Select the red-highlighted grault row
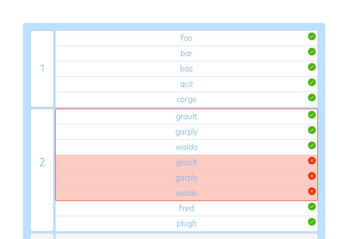Image resolution: width=348 pixels, height=239 pixels. (x=187, y=162)
